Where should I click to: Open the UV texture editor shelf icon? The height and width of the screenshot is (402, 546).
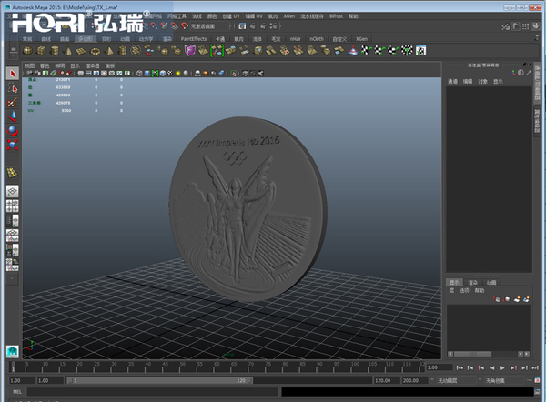(x=420, y=51)
